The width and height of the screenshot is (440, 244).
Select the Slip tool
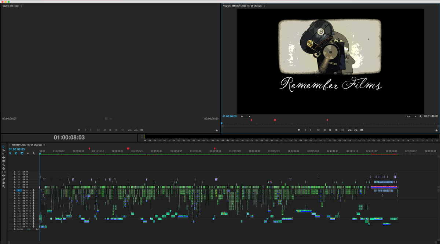[x=4, y=172]
